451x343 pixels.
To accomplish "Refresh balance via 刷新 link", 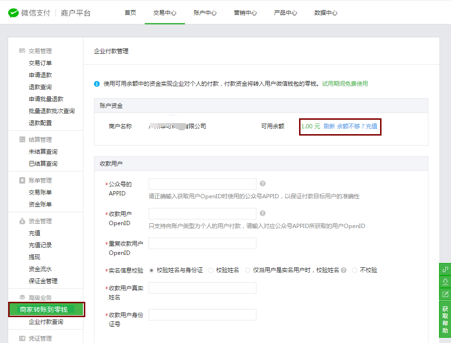I will [329, 126].
